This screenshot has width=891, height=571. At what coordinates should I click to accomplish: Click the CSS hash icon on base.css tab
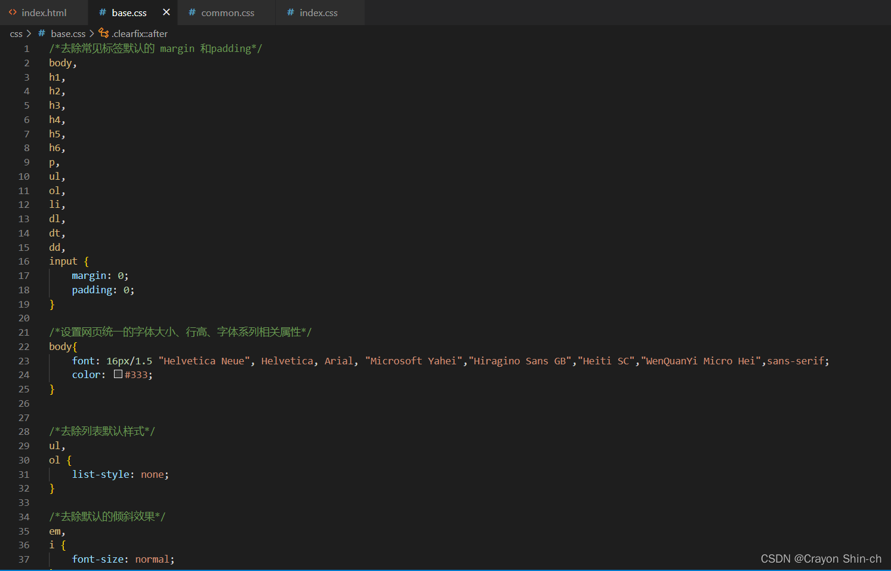click(103, 12)
